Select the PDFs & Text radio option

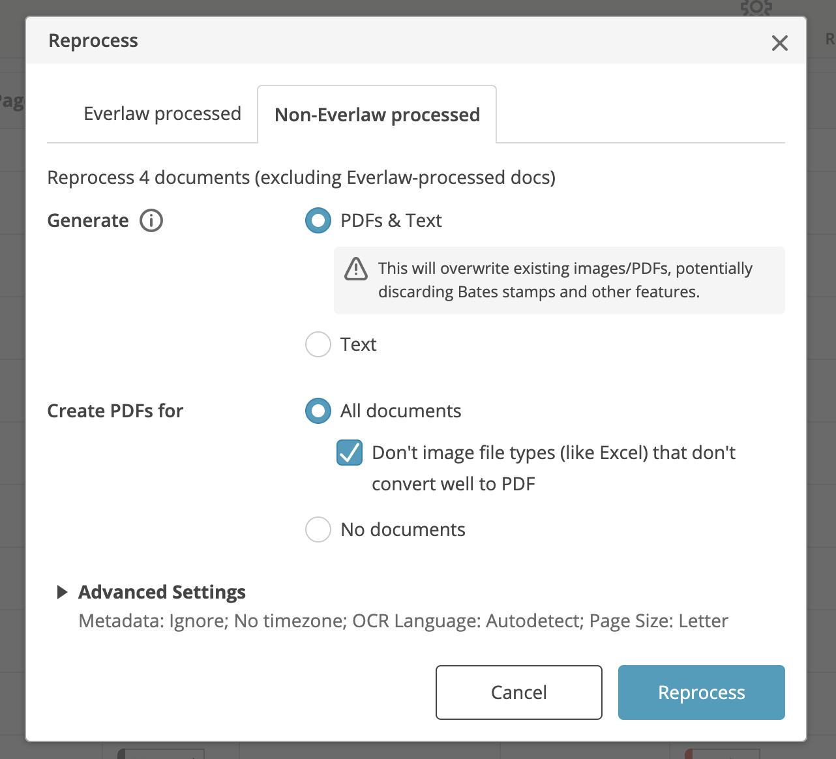coord(318,220)
